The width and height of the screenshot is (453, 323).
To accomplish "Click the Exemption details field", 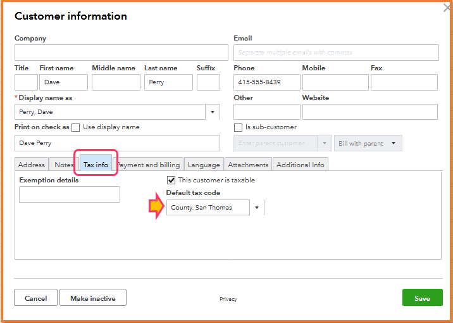I will (70, 194).
